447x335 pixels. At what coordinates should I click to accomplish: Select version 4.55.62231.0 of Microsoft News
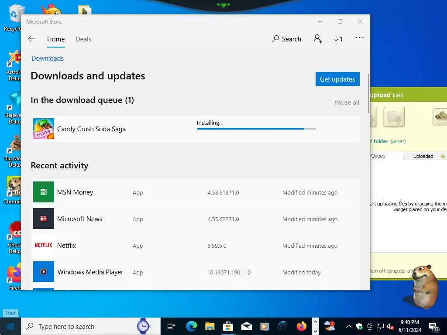223,219
